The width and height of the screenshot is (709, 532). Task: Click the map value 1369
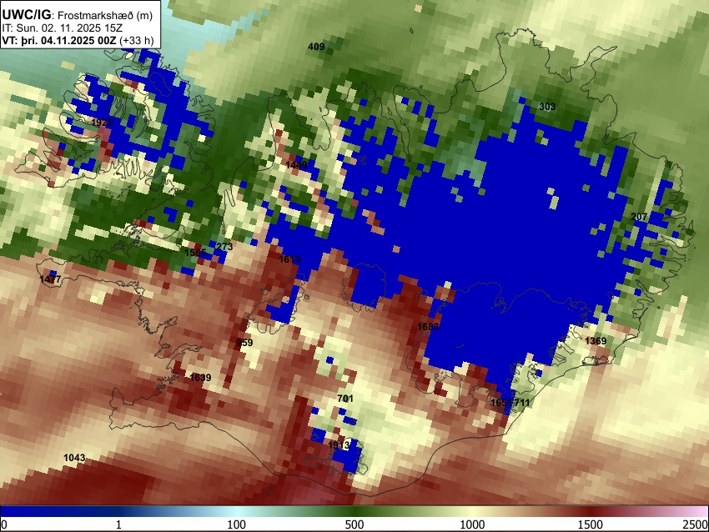click(x=596, y=341)
